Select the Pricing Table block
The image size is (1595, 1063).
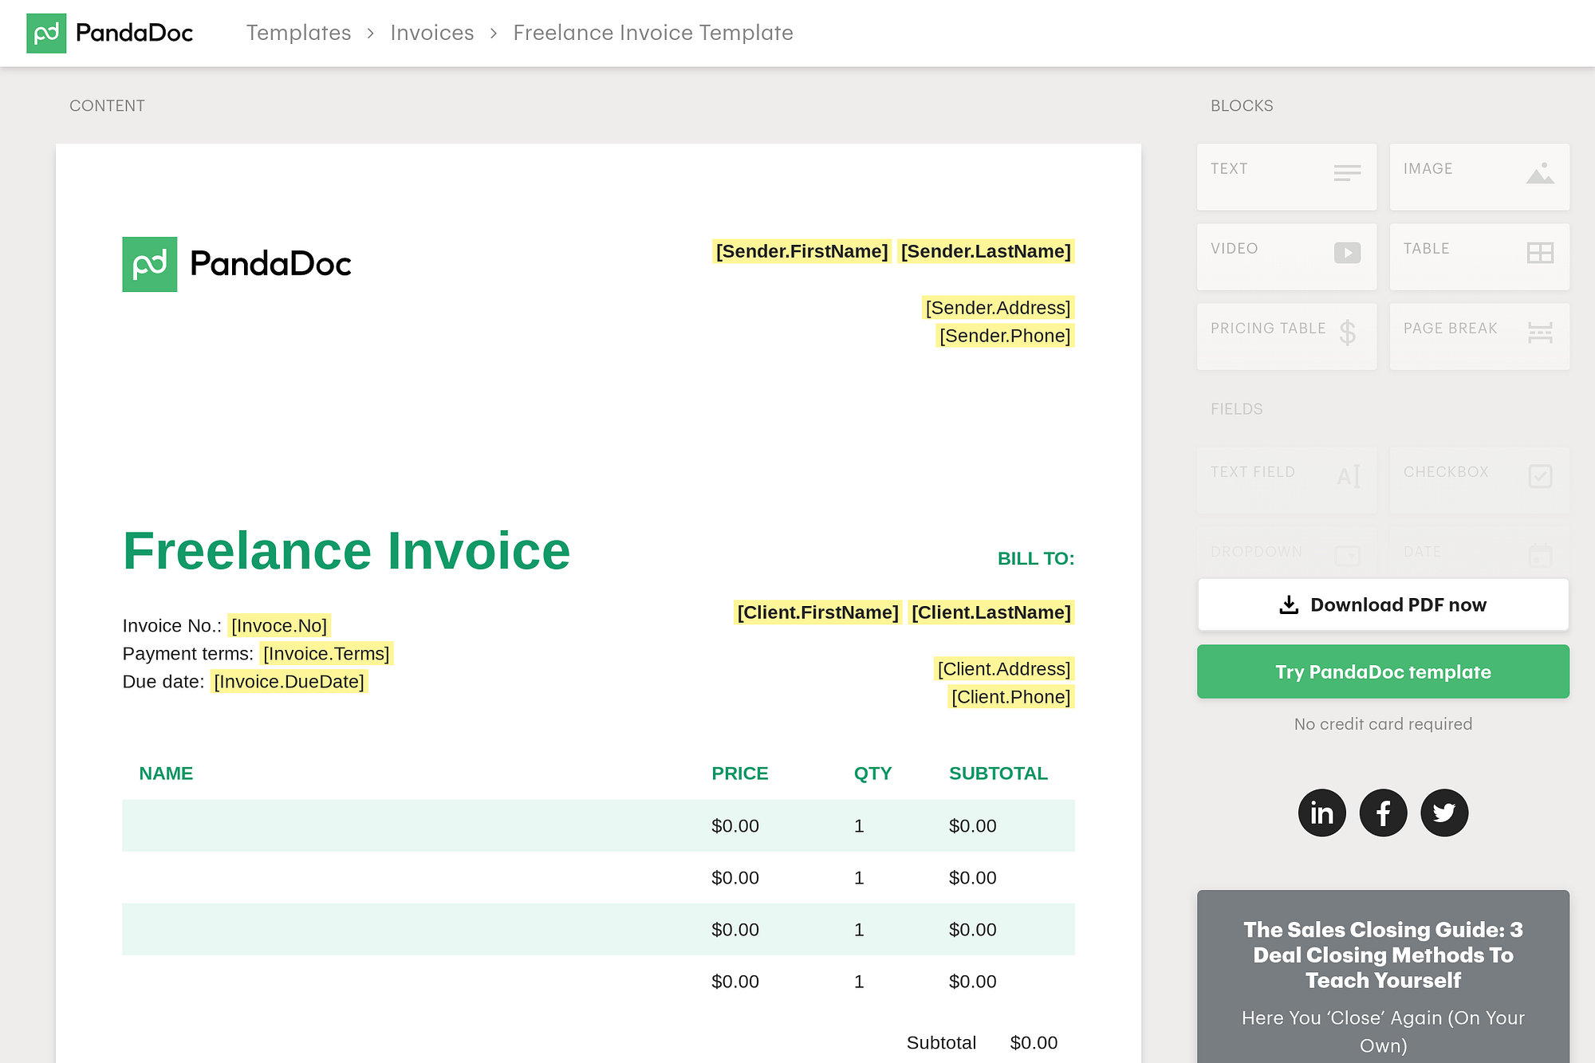(1286, 337)
